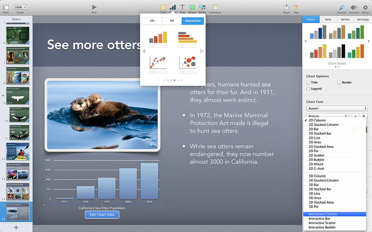
Task: Select the Chart inspector tab
Action: (x=311, y=19)
